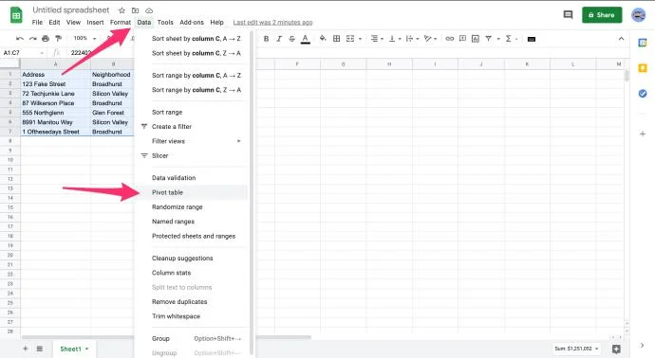
Task: Expand merge cells options arrow
Action: pos(360,39)
